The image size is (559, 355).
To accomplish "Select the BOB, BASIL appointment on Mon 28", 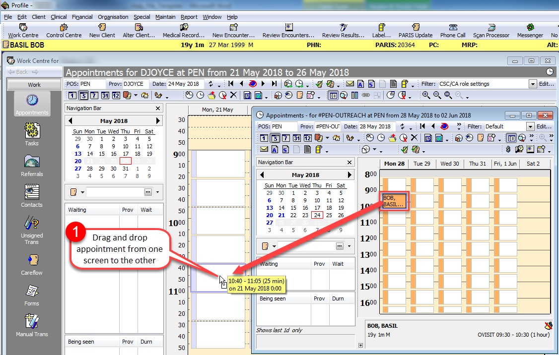I will coord(394,201).
